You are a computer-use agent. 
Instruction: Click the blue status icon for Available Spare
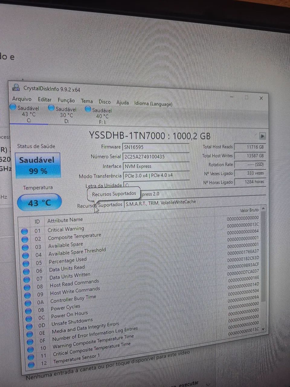tap(25, 247)
